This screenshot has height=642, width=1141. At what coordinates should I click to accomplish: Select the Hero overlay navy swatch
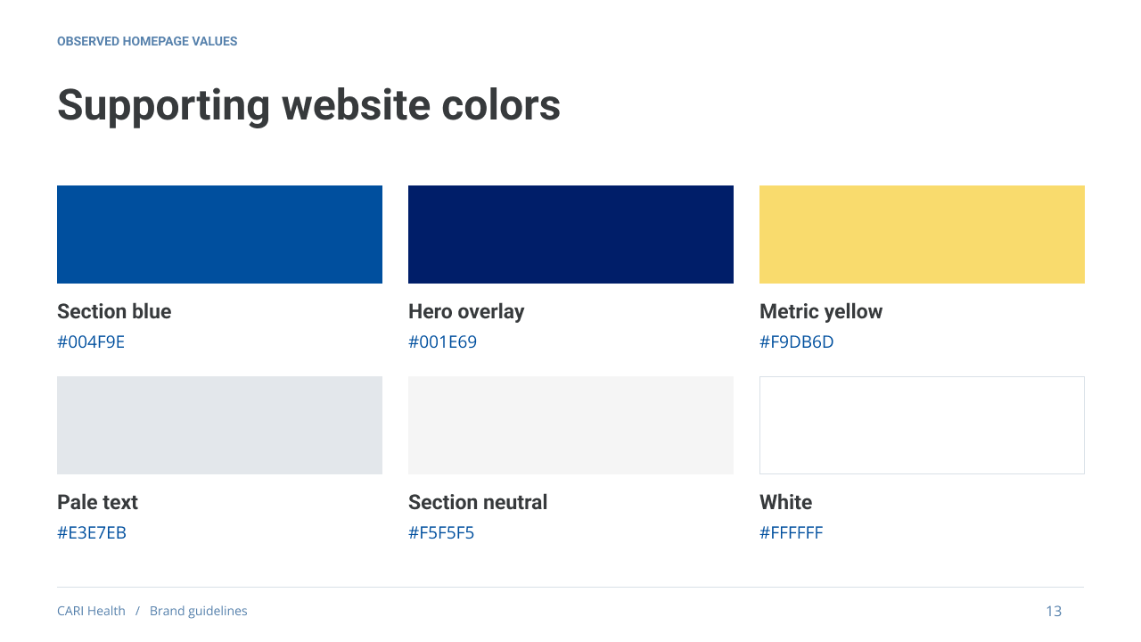click(x=570, y=235)
